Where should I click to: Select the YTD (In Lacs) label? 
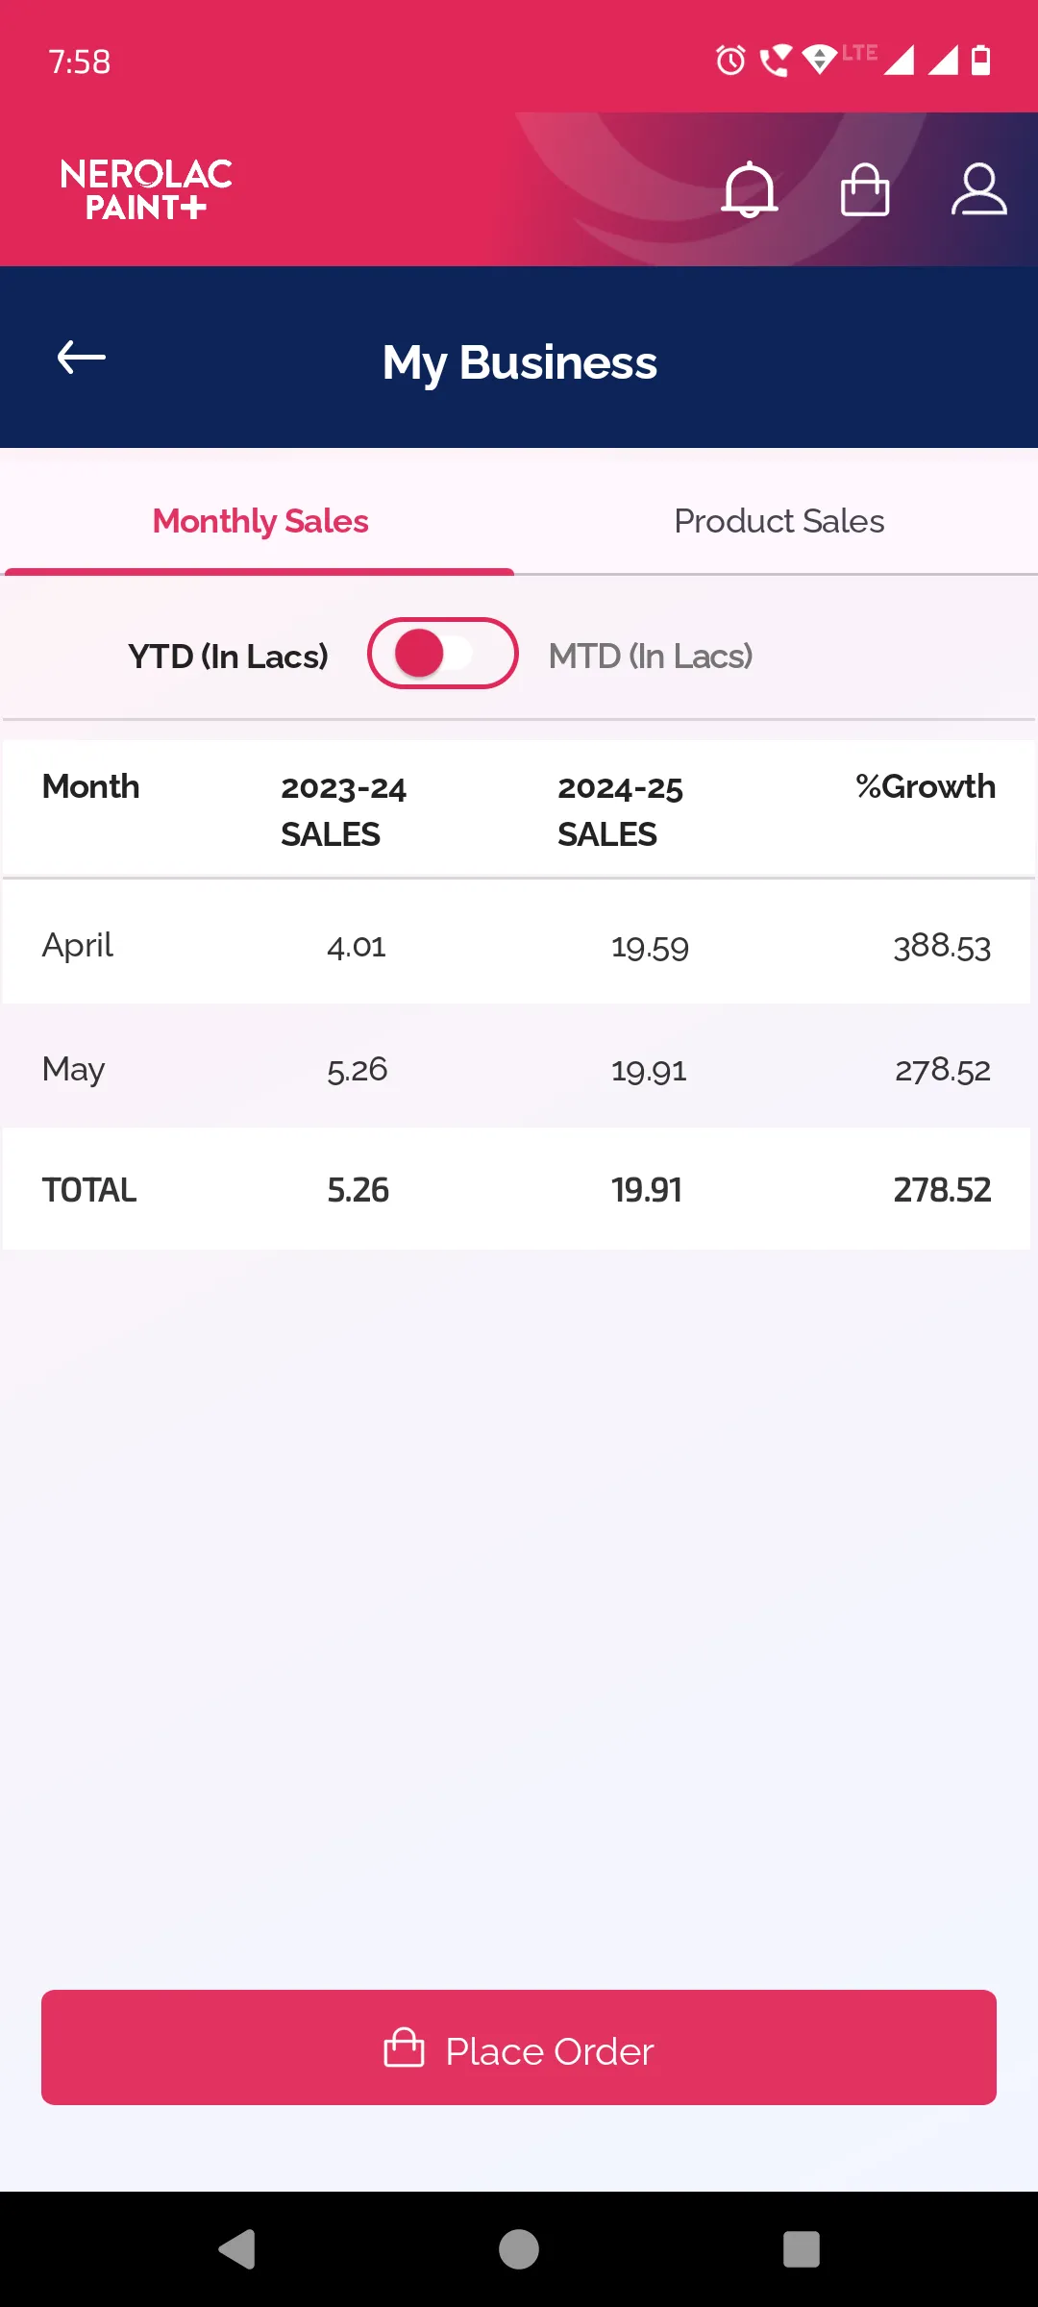(228, 657)
